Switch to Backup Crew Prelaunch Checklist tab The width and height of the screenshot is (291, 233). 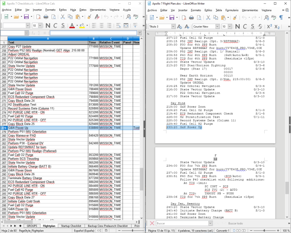pyautogui.click(x=107, y=226)
